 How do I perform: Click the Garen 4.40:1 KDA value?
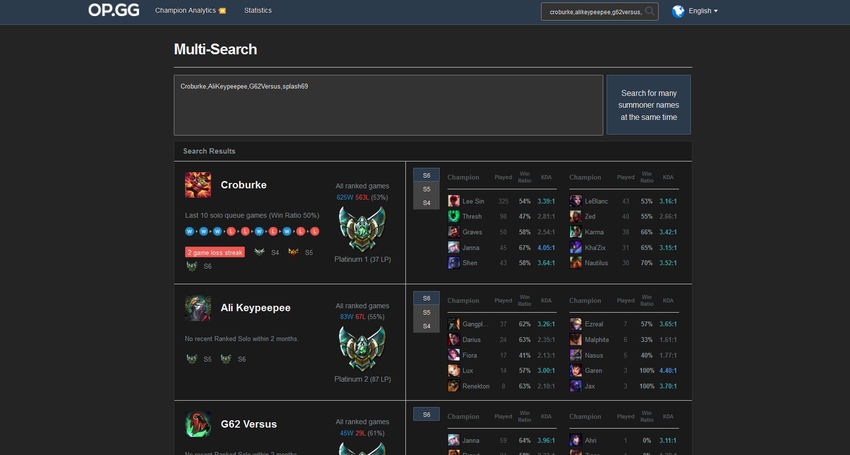pyautogui.click(x=668, y=370)
